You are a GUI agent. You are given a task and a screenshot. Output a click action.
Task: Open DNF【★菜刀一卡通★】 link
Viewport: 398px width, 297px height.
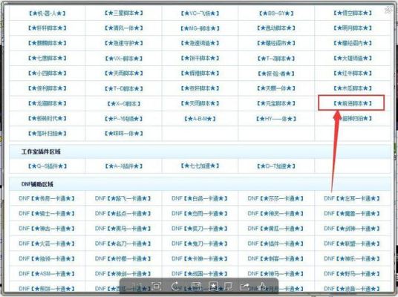point(200,229)
